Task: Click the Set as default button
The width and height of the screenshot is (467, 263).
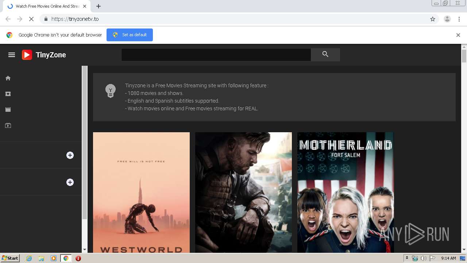Action: [x=130, y=35]
